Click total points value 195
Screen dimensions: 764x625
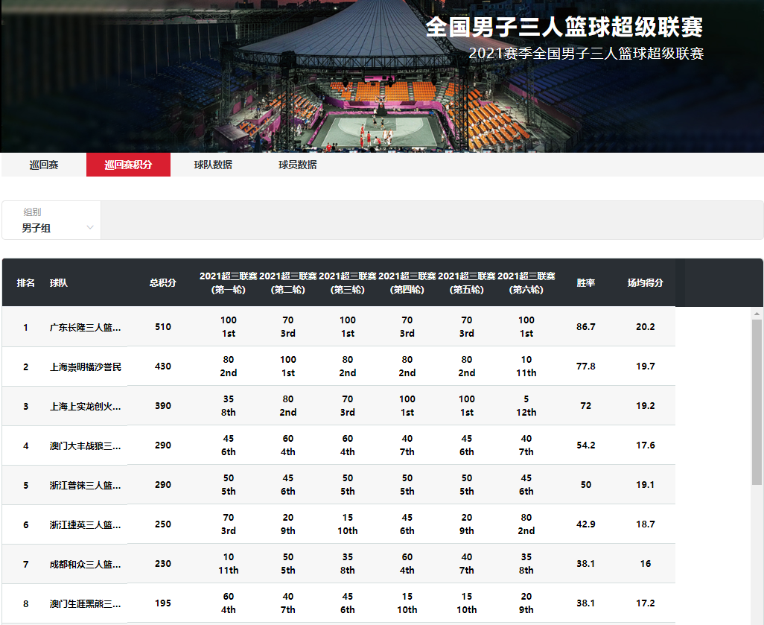coord(163,603)
